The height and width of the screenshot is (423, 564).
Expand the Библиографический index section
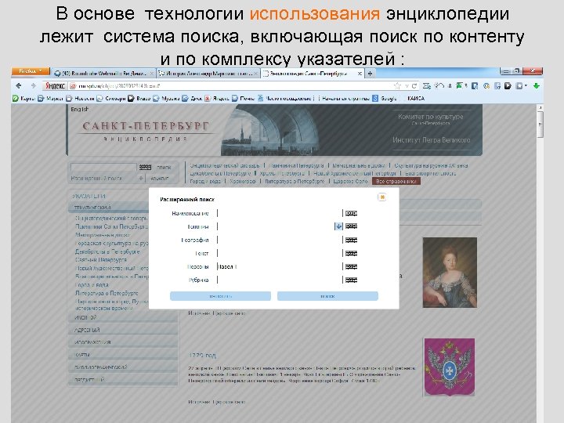(x=123, y=367)
